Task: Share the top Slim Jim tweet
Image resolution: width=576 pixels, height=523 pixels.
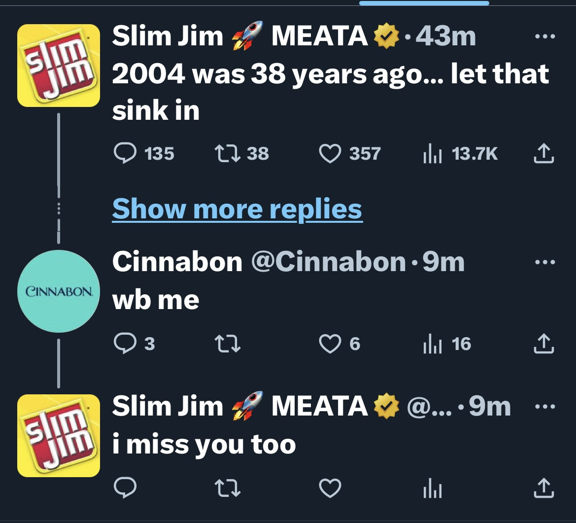Action: coord(544,153)
